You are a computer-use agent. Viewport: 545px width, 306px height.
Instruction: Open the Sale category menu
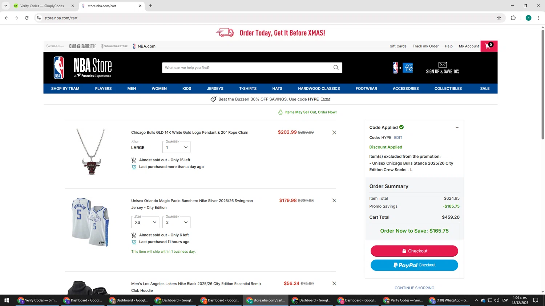[485, 88]
